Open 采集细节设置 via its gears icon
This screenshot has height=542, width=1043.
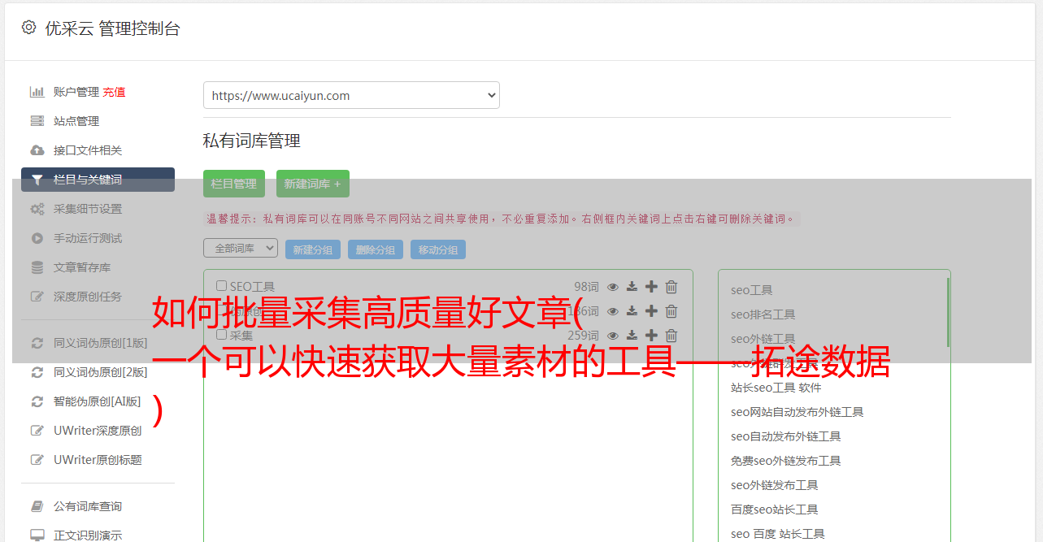point(37,209)
